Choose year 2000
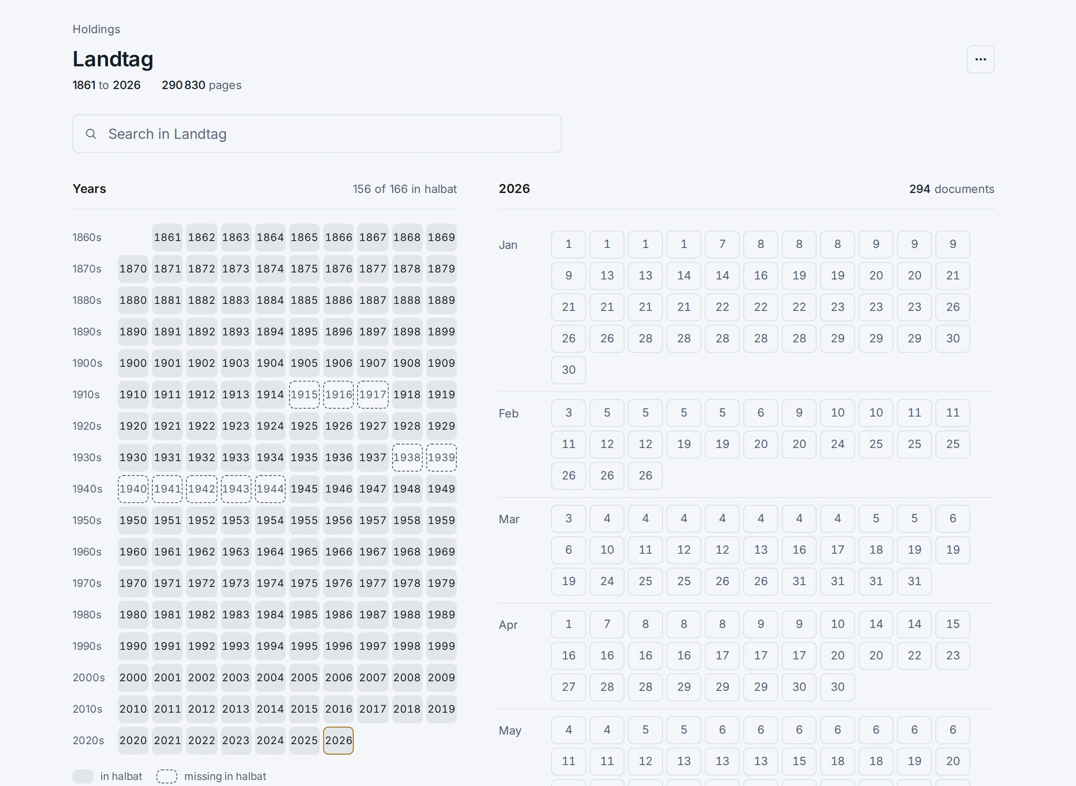Screen dimensions: 1076x786 pyautogui.click(x=133, y=677)
